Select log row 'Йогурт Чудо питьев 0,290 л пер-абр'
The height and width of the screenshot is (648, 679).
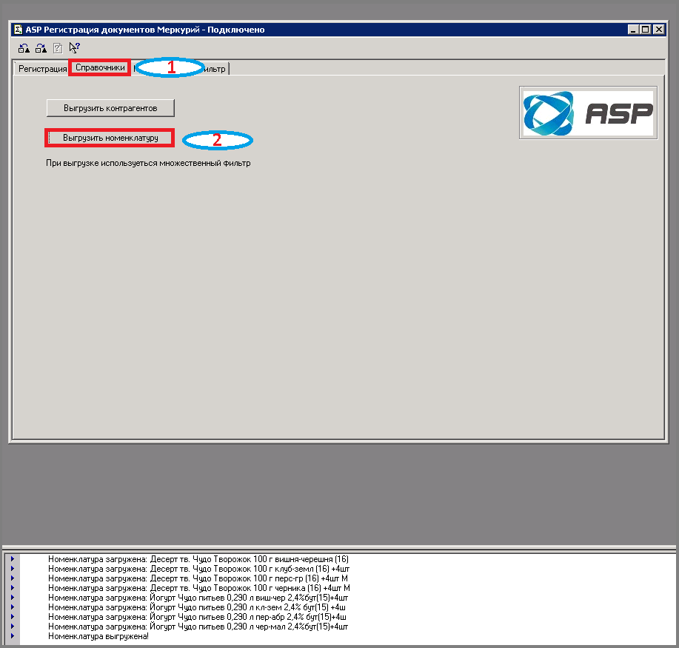(x=197, y=616)
